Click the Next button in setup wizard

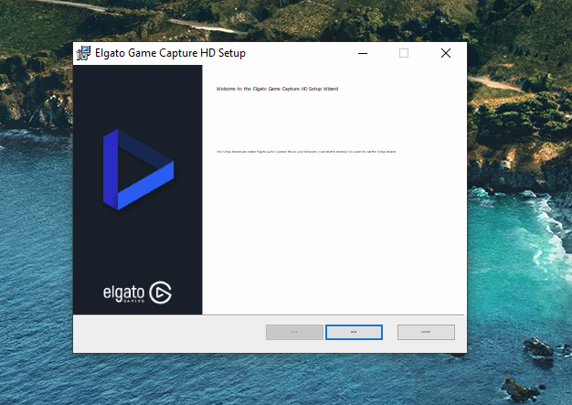(354, 332)
